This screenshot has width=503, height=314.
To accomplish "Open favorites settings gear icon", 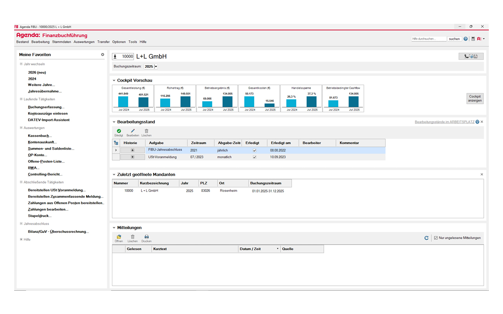I will coord(103,55).
